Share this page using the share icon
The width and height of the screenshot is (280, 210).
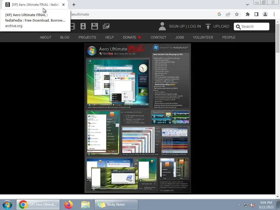point(228,14)
